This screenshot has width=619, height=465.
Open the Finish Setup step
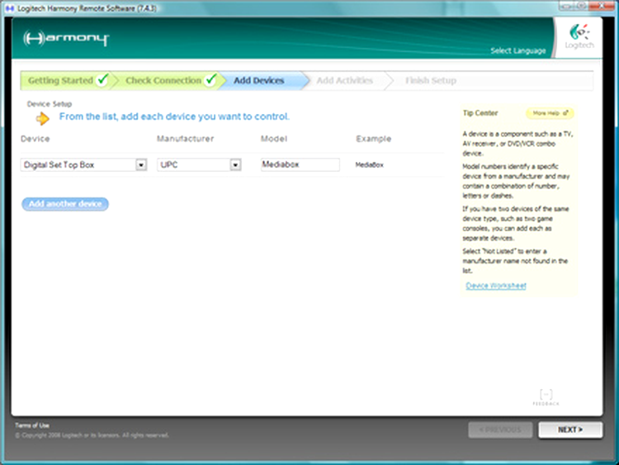[x=430, y=81]
